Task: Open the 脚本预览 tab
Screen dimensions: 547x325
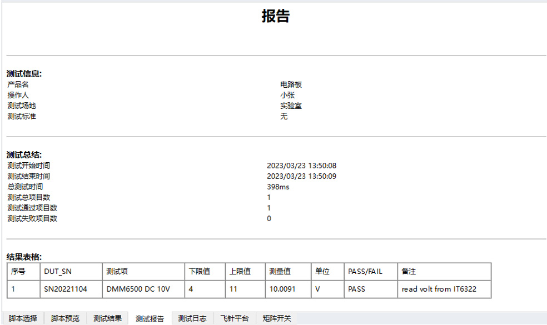Action: pos(65,318)
